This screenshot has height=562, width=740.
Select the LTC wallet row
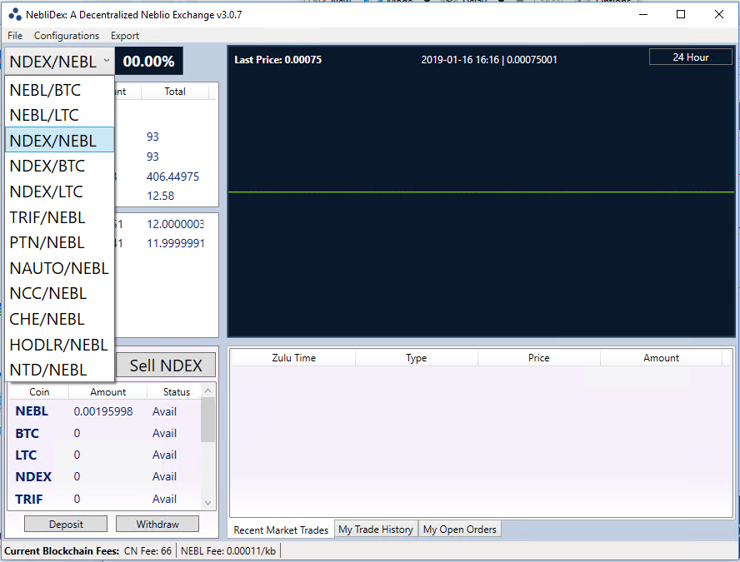tap(105, 455)
